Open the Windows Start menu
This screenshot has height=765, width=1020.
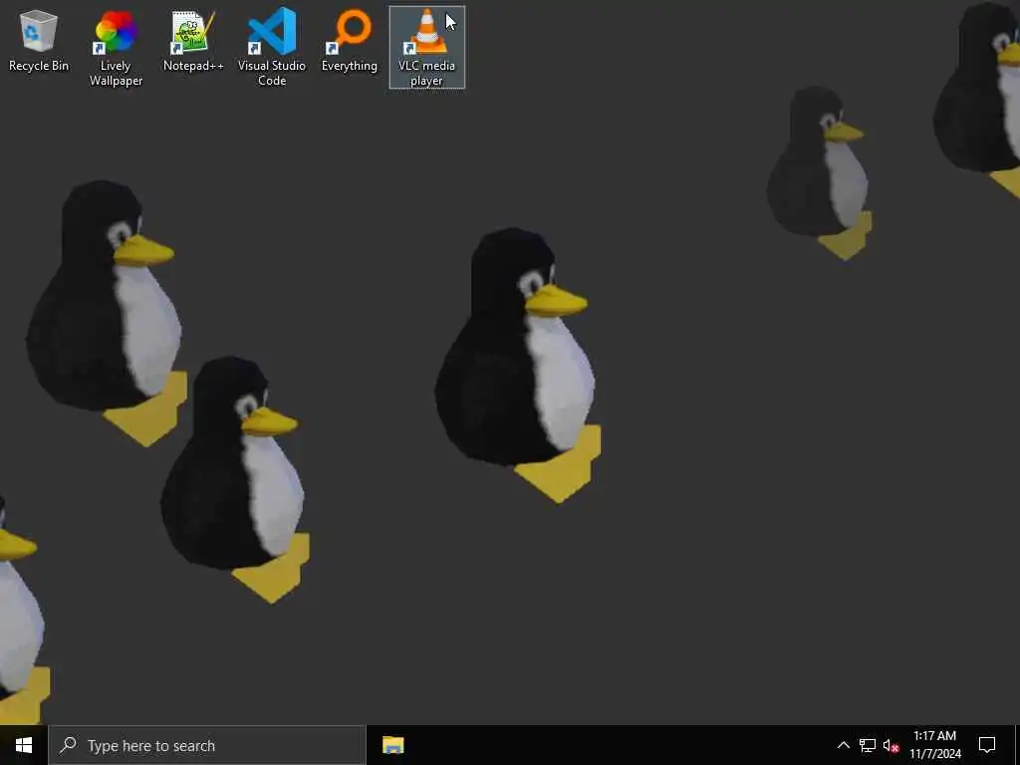pos(24,745)
